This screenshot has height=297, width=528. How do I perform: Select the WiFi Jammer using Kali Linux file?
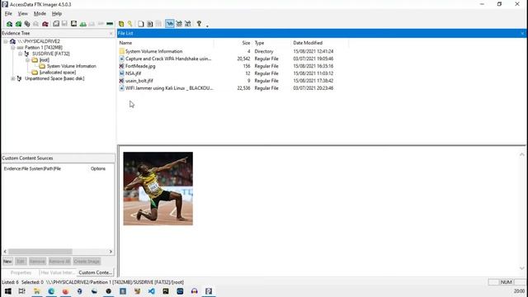click(169, 88)
